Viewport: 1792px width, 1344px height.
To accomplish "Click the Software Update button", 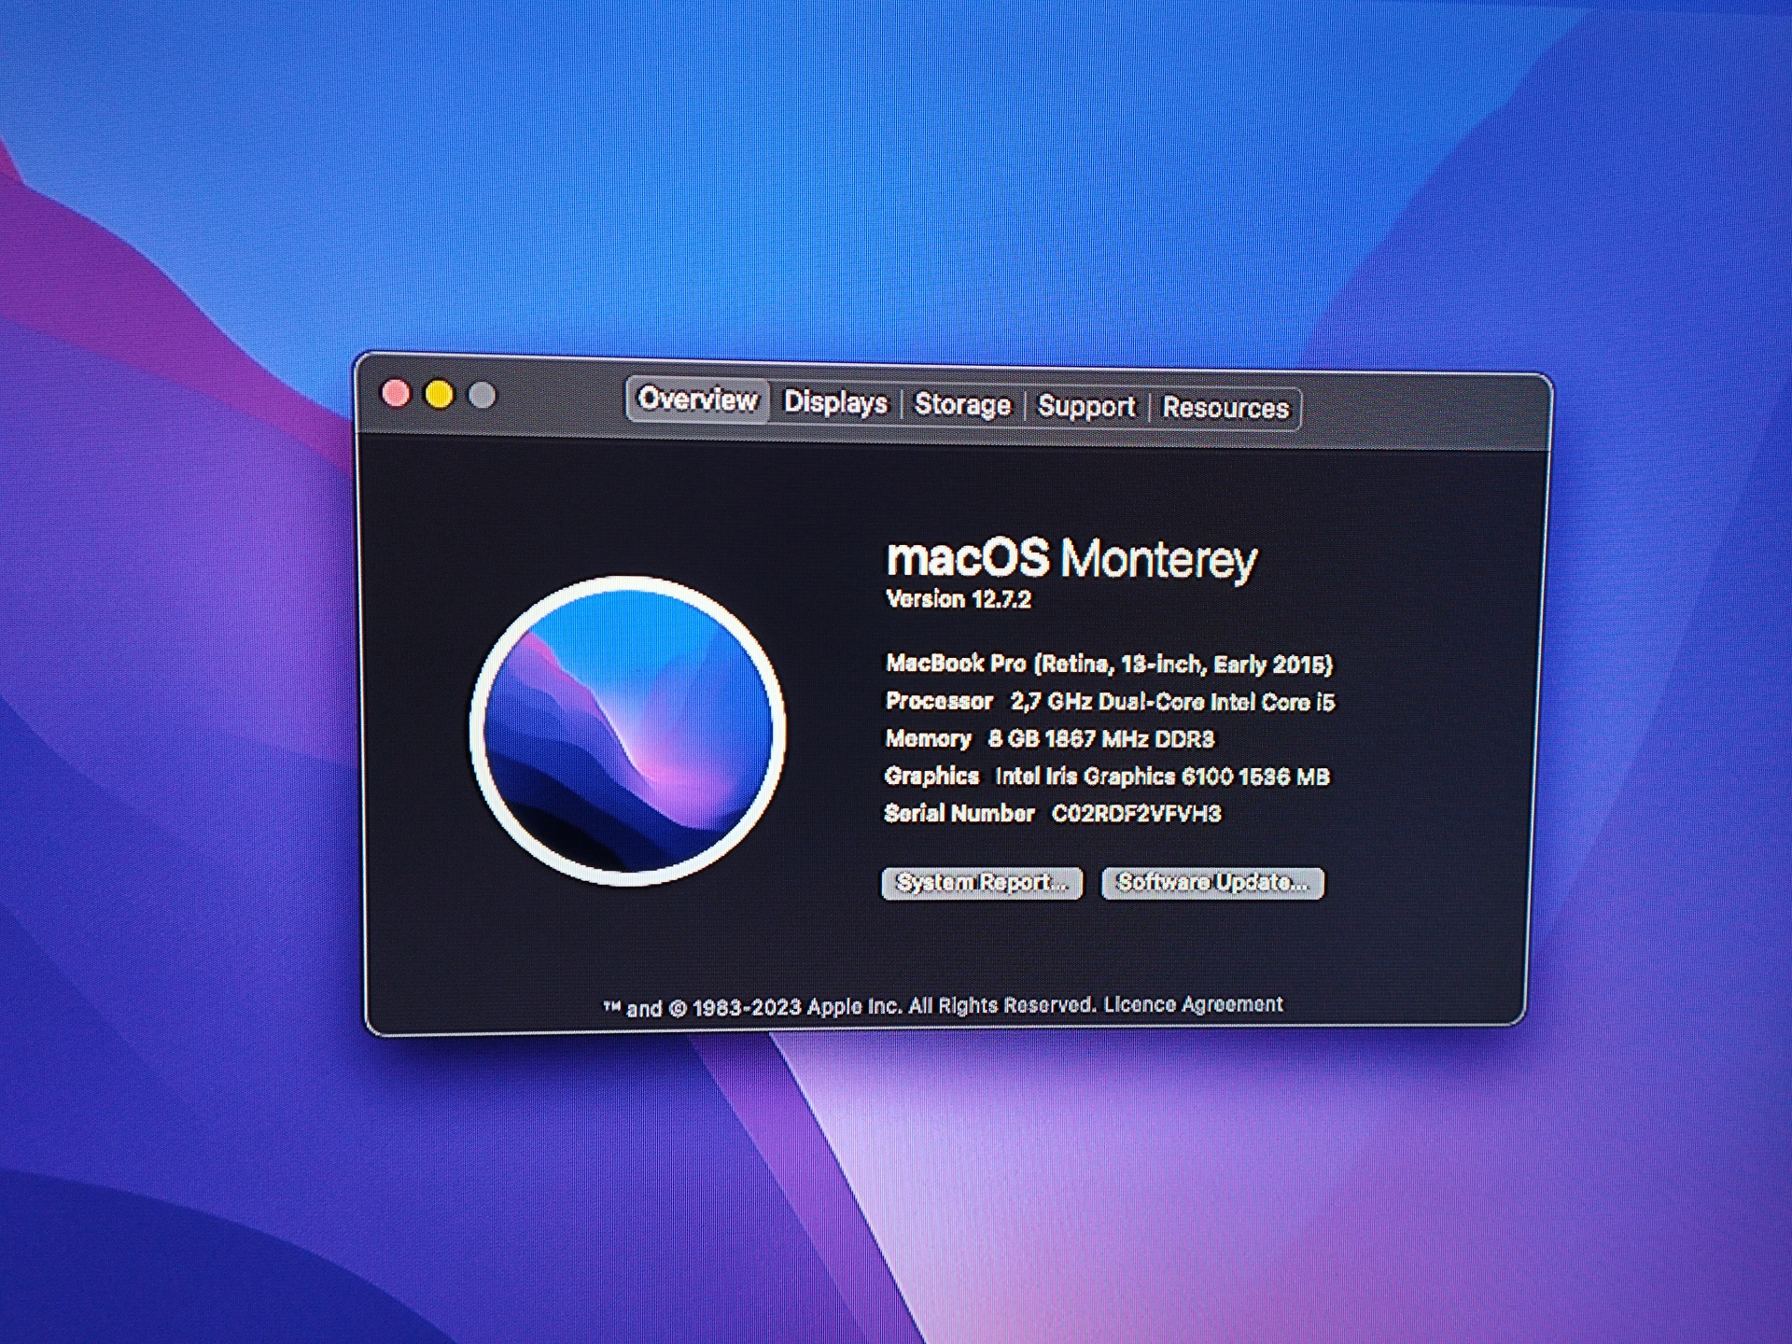I will click(1212, 882).
